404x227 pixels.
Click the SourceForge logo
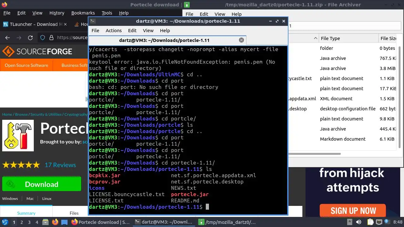pos(37,51)
